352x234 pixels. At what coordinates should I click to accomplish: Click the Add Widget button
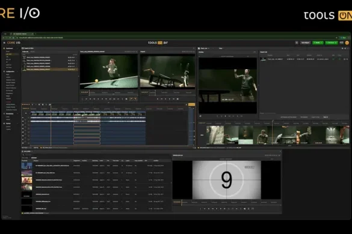coord(305,43)
